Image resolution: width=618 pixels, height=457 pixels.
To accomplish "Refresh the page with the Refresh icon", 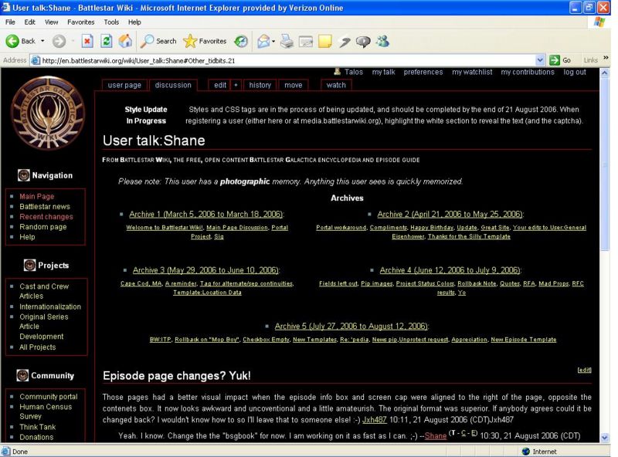I will (x=107, y=41).
